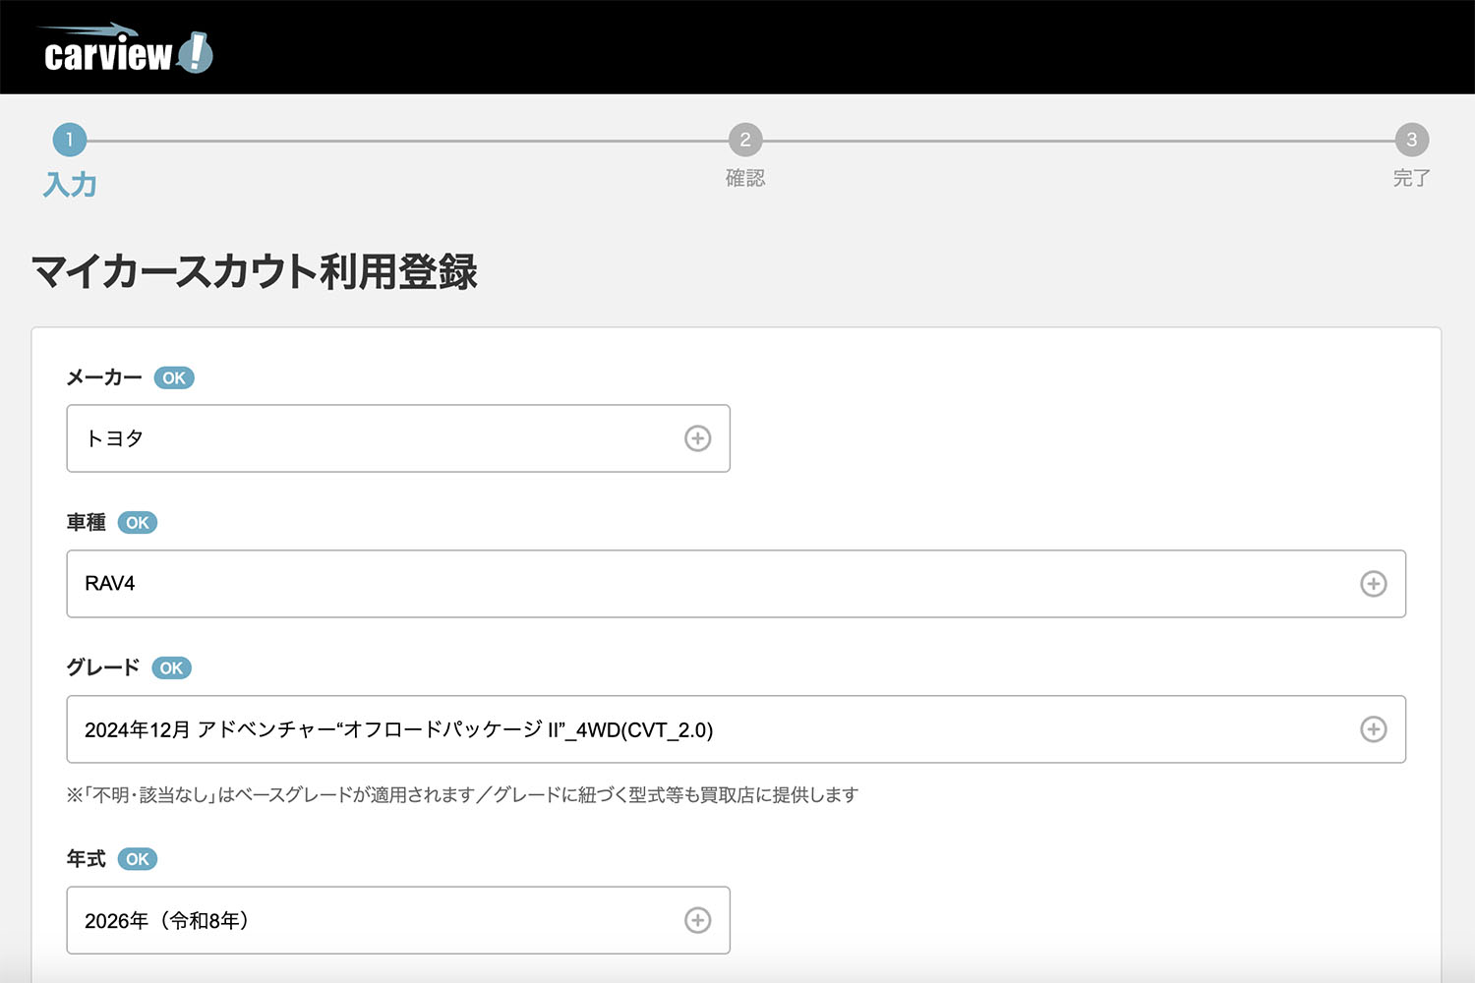Viewport: 1475px width, 983px height.
Task: Click the 完了 step label
Action: pyautogui.click(x=1412, y=178)
